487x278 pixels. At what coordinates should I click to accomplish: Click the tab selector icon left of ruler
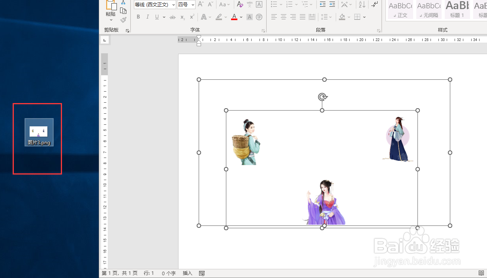point(105,40)
